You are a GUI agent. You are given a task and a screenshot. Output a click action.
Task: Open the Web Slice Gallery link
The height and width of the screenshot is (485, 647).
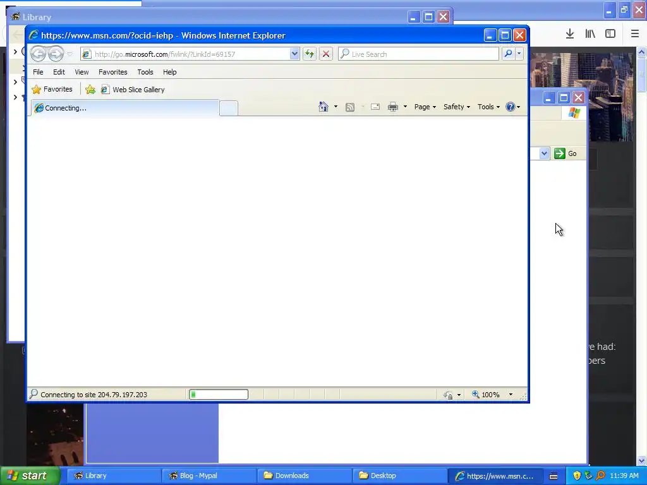coord(133,89)
